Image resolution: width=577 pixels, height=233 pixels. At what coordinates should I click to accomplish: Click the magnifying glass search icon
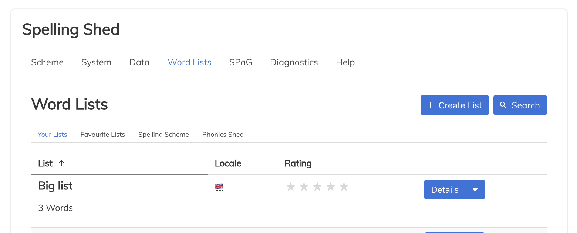tap(503, 105)
